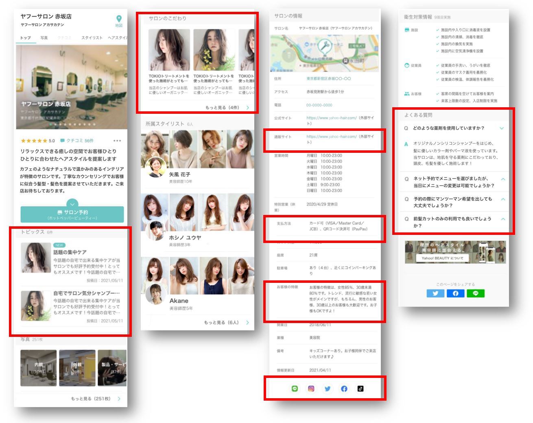The width and height of the screenshot is (533, 423).
Task: Tap arrow beside もっと見る（4件）
Action: [247, 108]
